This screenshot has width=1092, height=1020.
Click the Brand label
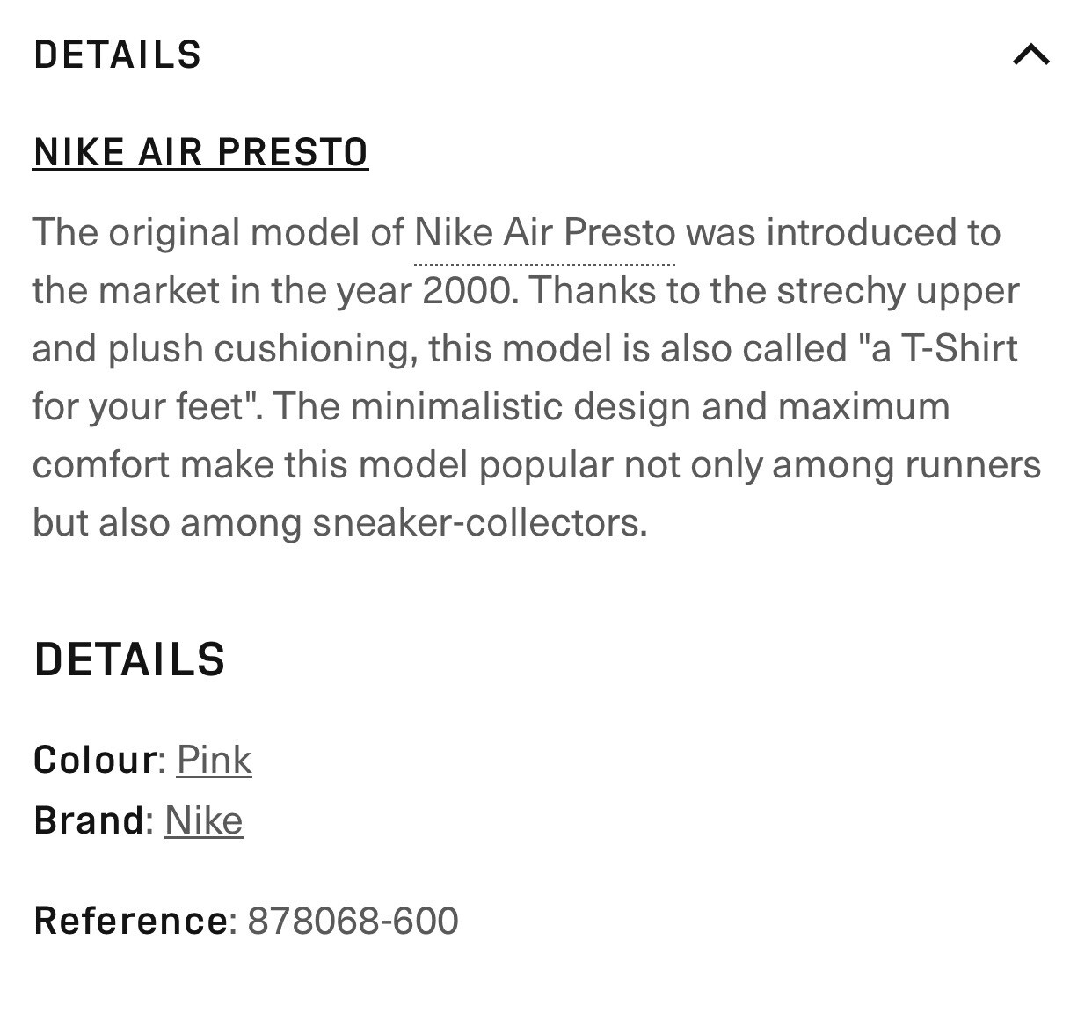click(89, 820)
